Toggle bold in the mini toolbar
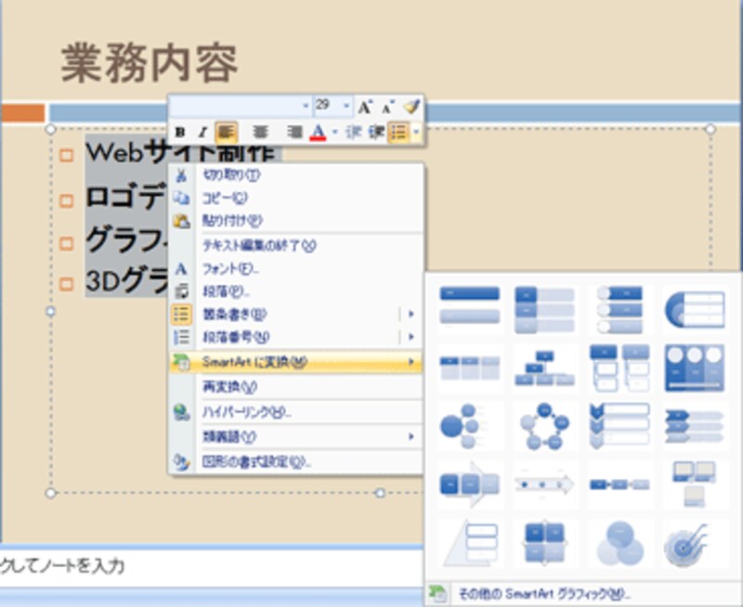The height and width of the screenshot is (607, 743). click(180, 132)
